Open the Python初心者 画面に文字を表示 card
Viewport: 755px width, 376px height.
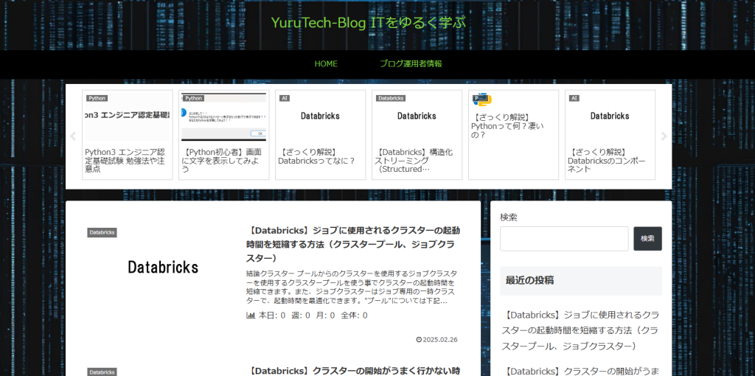click(223, 135)
